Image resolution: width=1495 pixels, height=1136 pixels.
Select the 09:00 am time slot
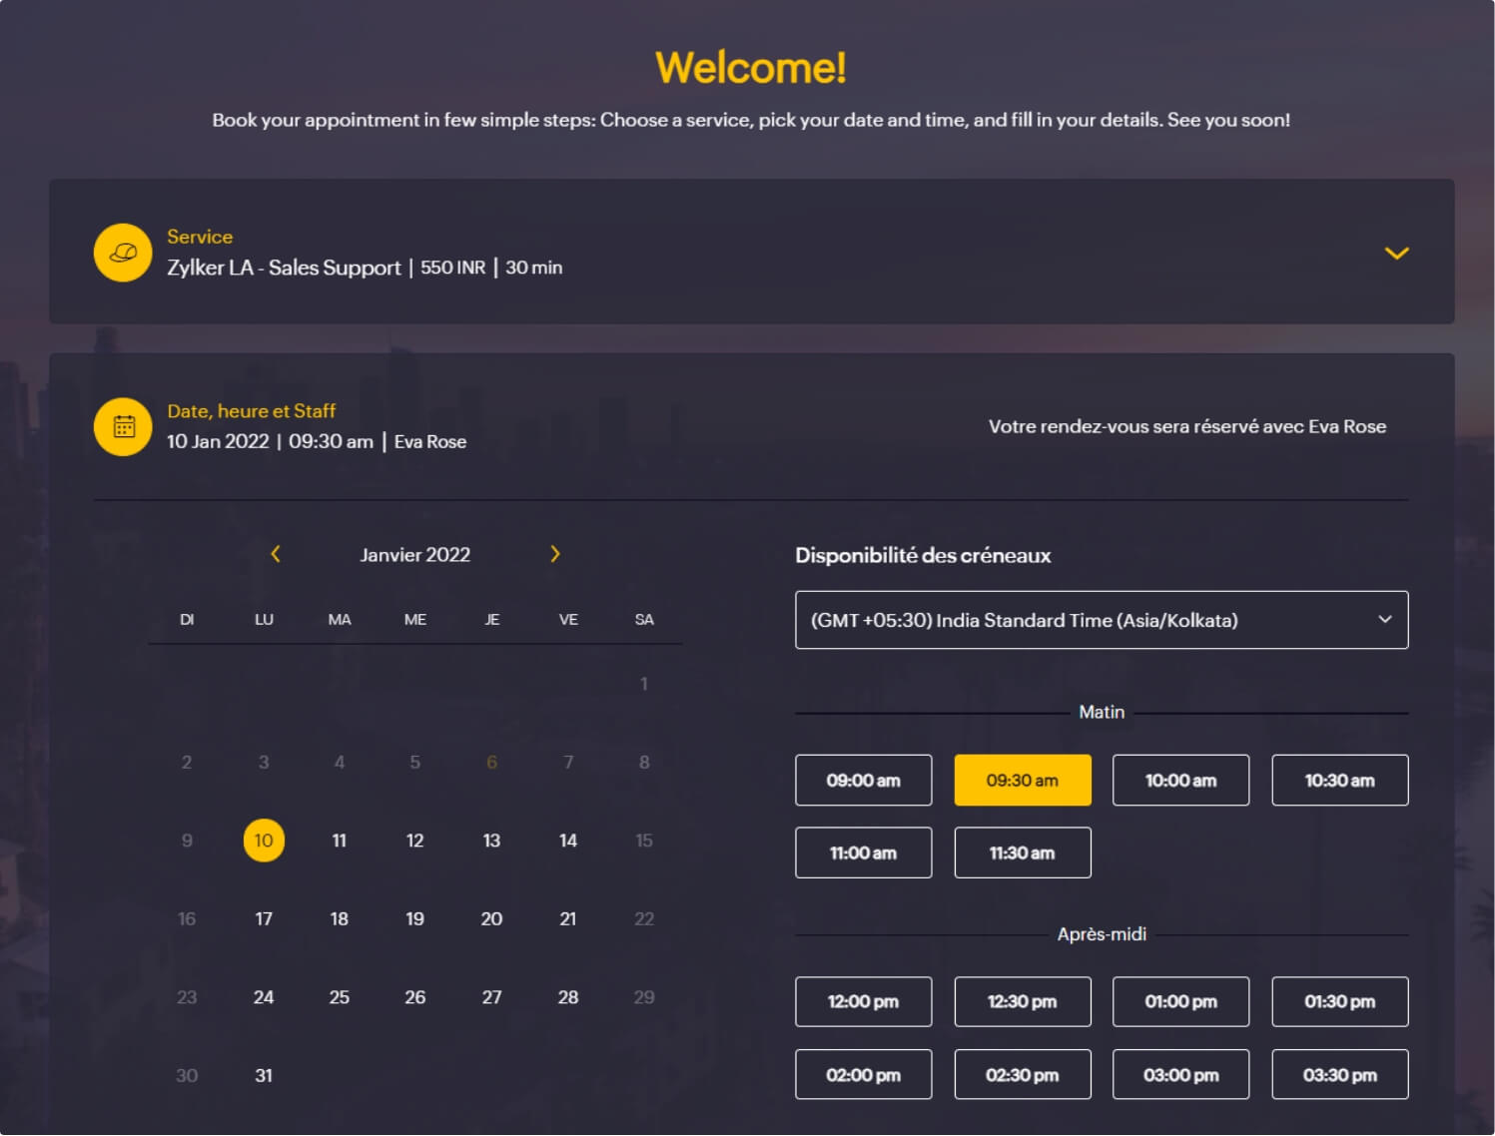(x=863, y=781)
